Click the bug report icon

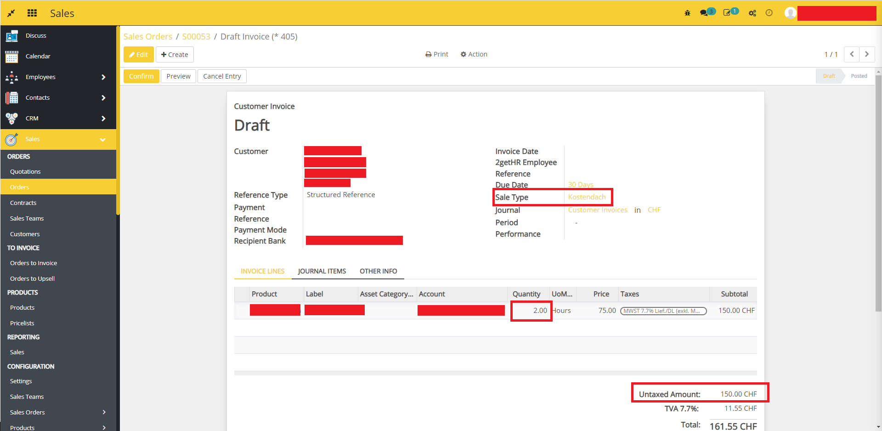(x=687, y=13)
